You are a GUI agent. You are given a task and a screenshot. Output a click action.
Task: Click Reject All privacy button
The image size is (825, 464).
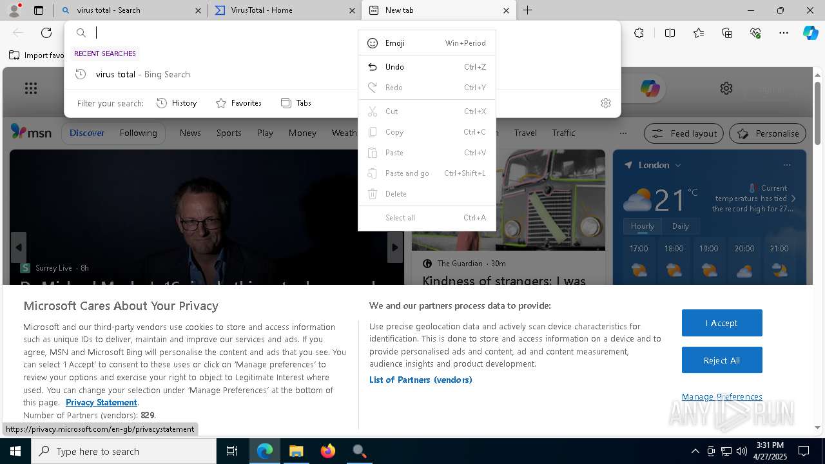(x=722, y=360)
